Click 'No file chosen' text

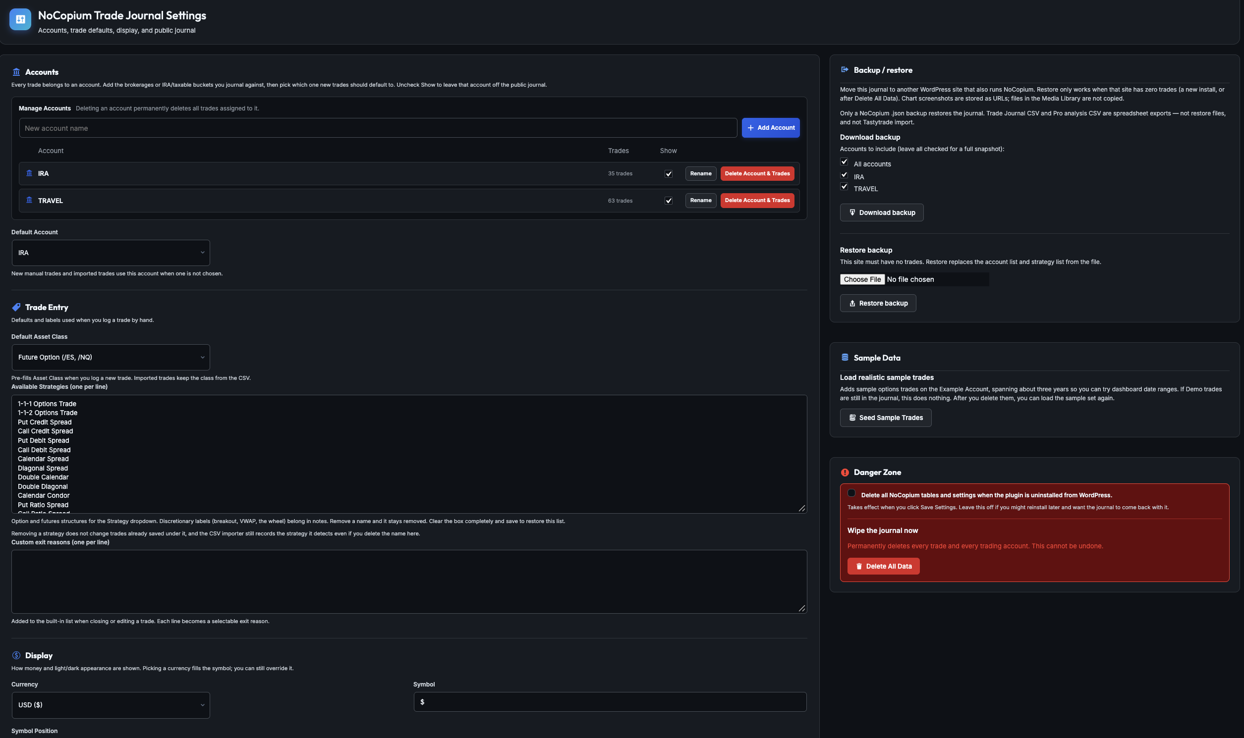pyautogui.click(x=910, y=279)
